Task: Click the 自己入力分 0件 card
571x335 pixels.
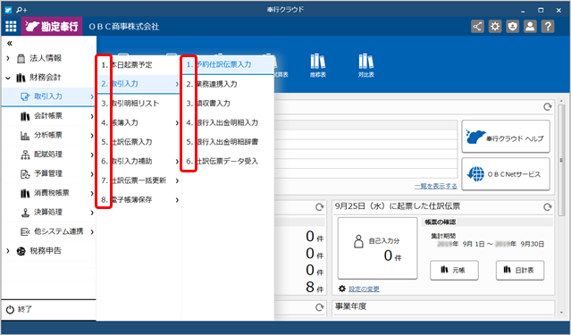Action: tap(377, 248)
